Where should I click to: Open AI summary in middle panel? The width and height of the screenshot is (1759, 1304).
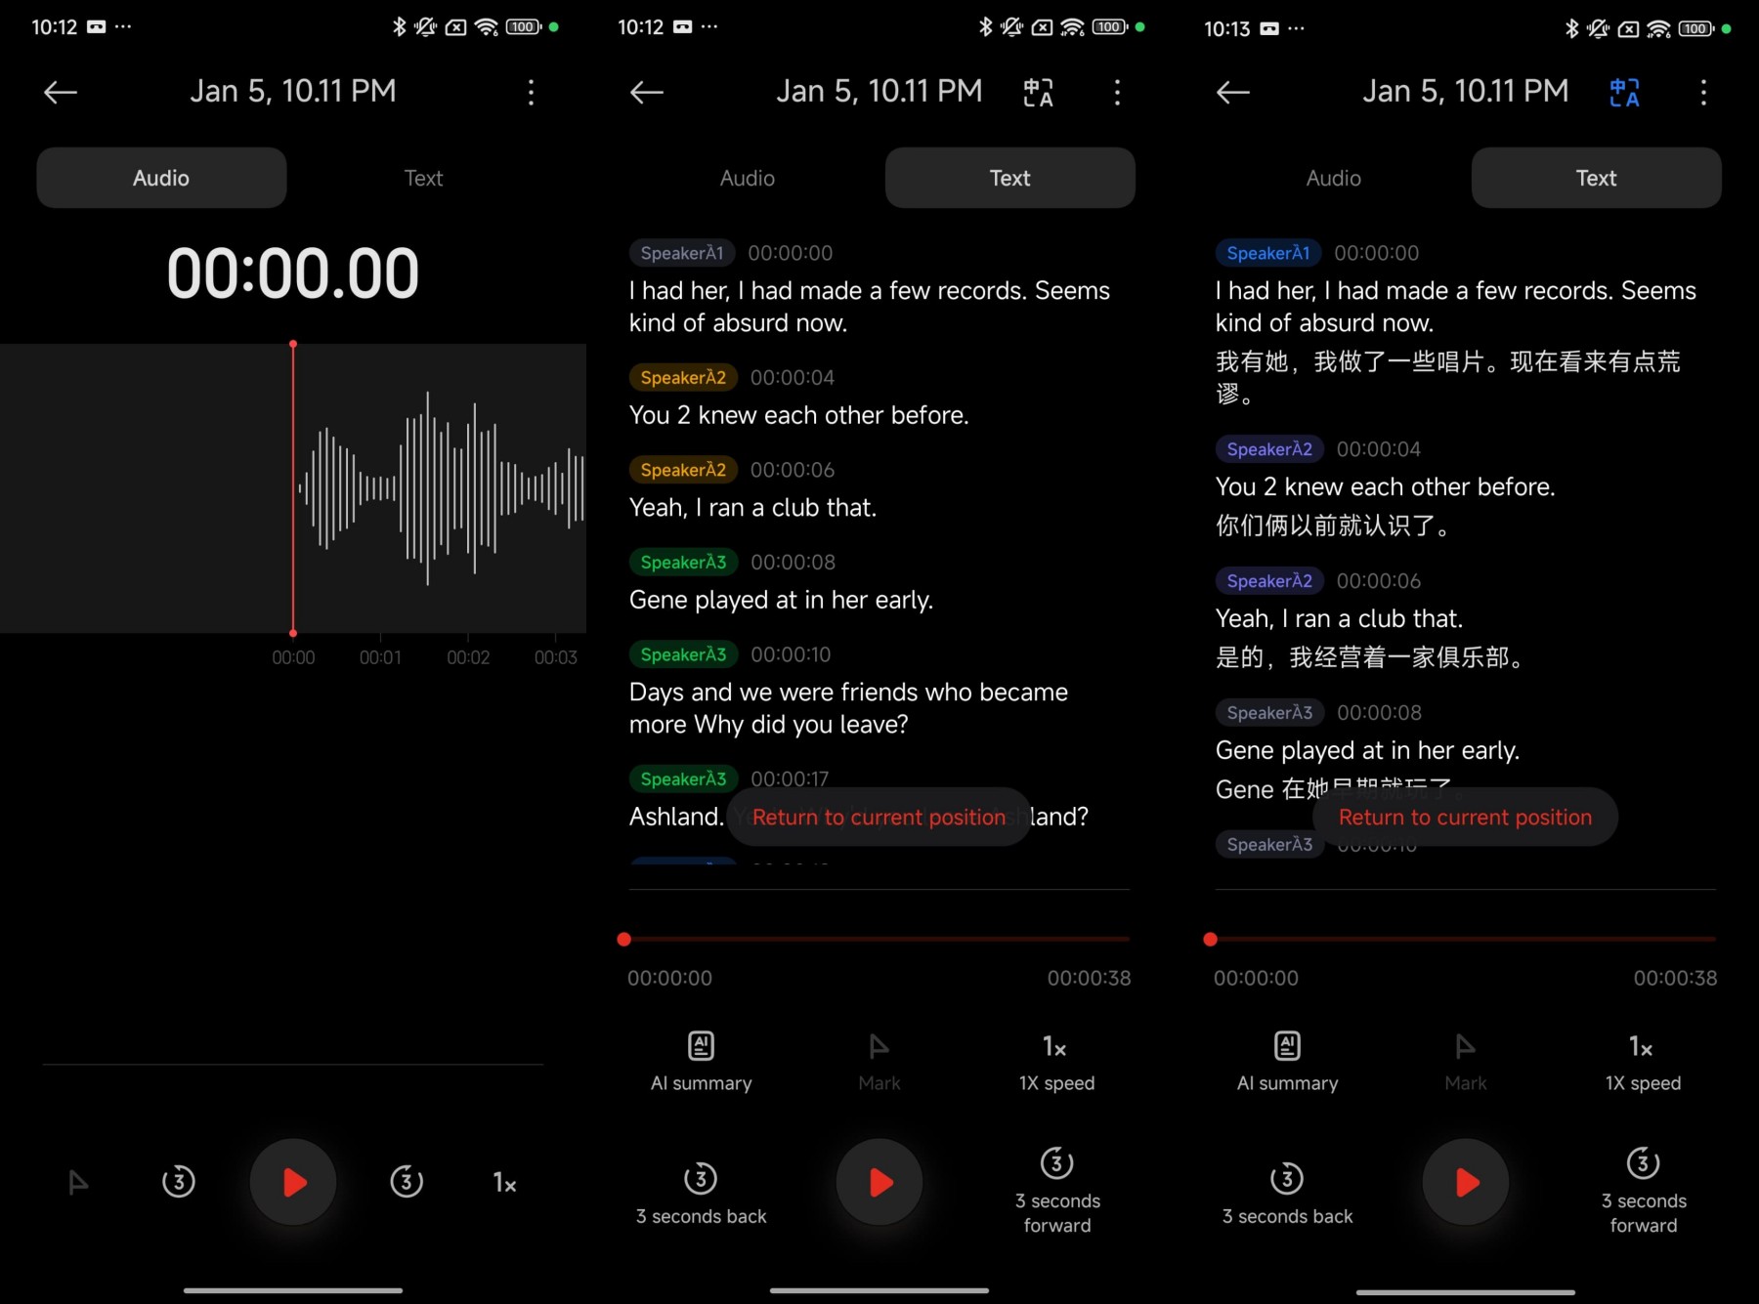pos(702,1061)
